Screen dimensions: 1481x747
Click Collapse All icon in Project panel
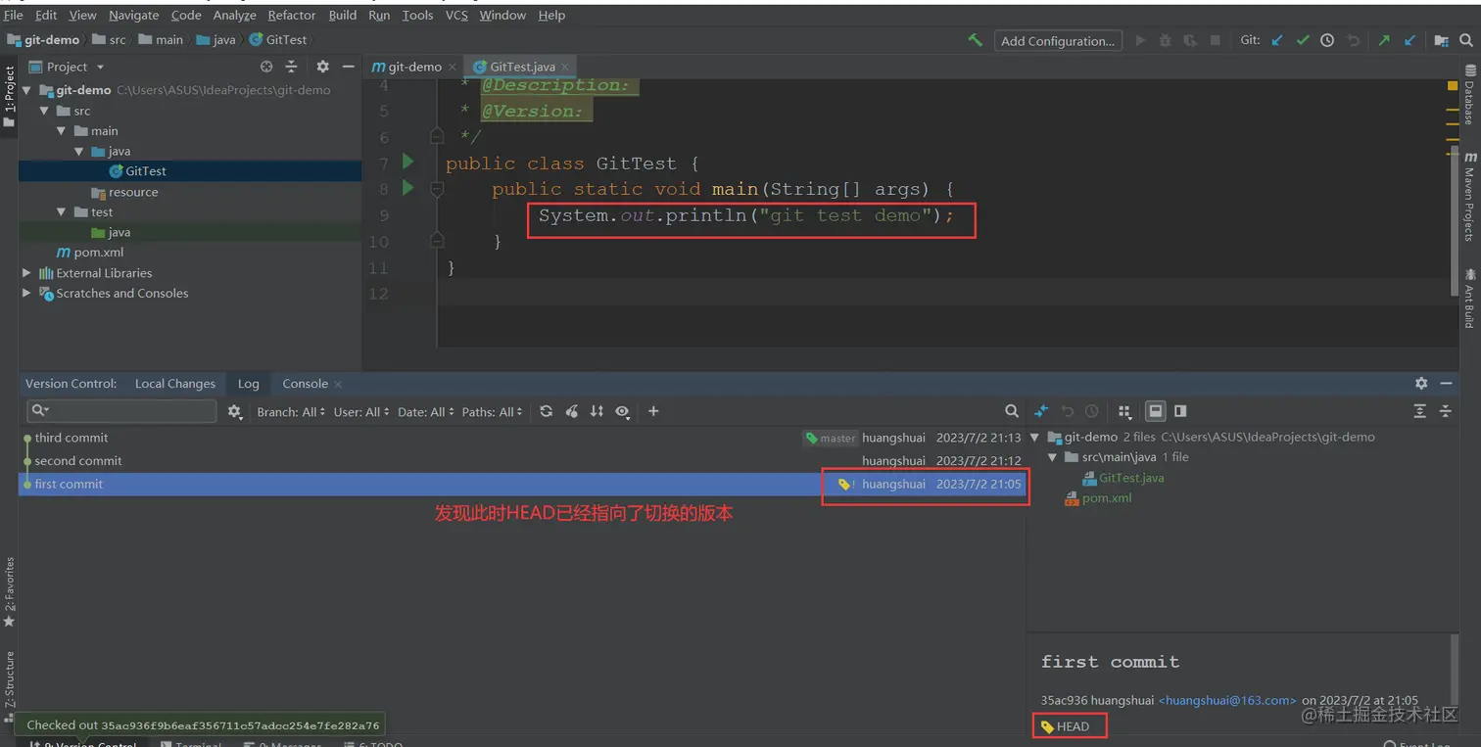[291, 67]
